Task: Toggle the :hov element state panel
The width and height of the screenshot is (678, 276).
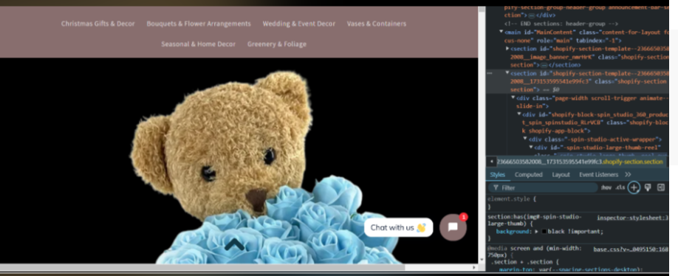Action: 606,187
